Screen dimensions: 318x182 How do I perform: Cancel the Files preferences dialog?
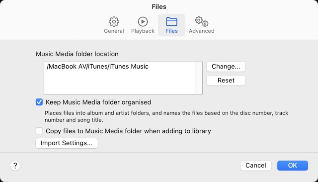(x=256, y=166)
